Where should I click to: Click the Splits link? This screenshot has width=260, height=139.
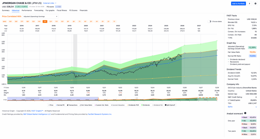click(x=230, y=107)
